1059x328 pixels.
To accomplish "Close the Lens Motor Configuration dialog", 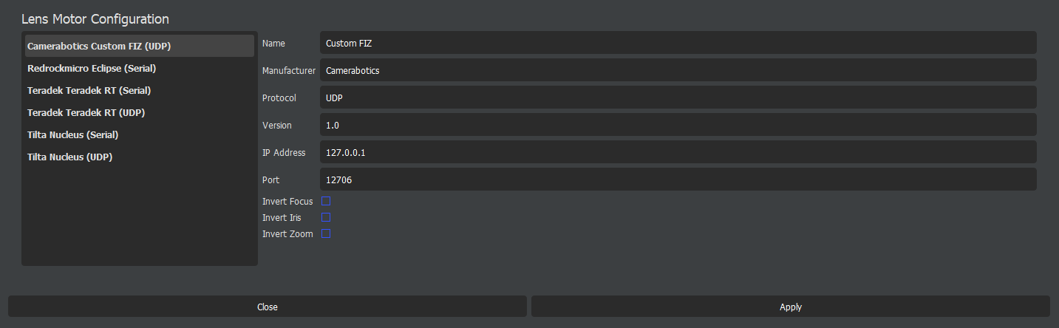I will point(268,307).
